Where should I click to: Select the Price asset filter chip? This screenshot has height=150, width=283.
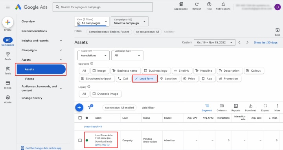pos(189,79)
